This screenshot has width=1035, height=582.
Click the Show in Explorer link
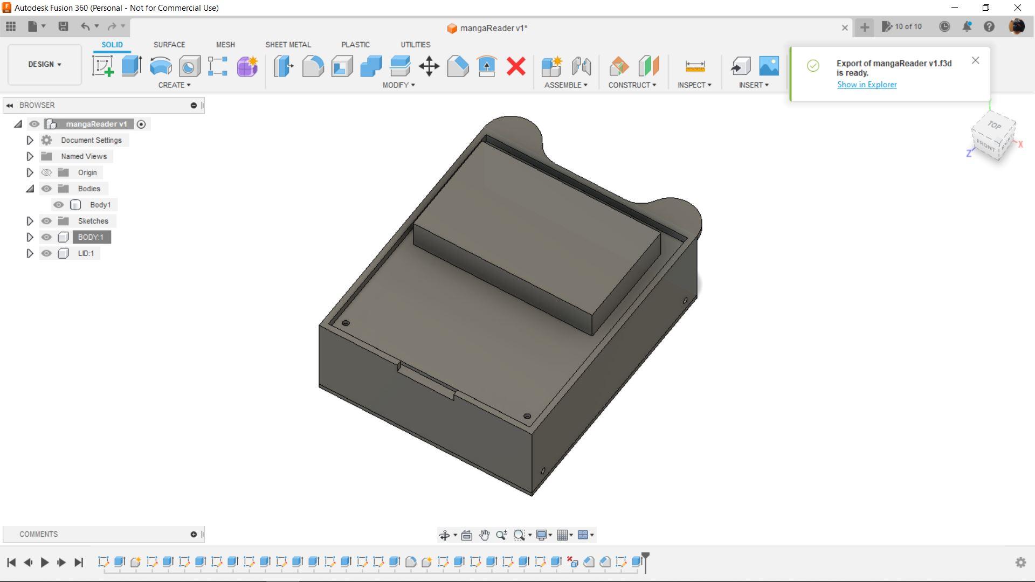(x=867, y=85)
